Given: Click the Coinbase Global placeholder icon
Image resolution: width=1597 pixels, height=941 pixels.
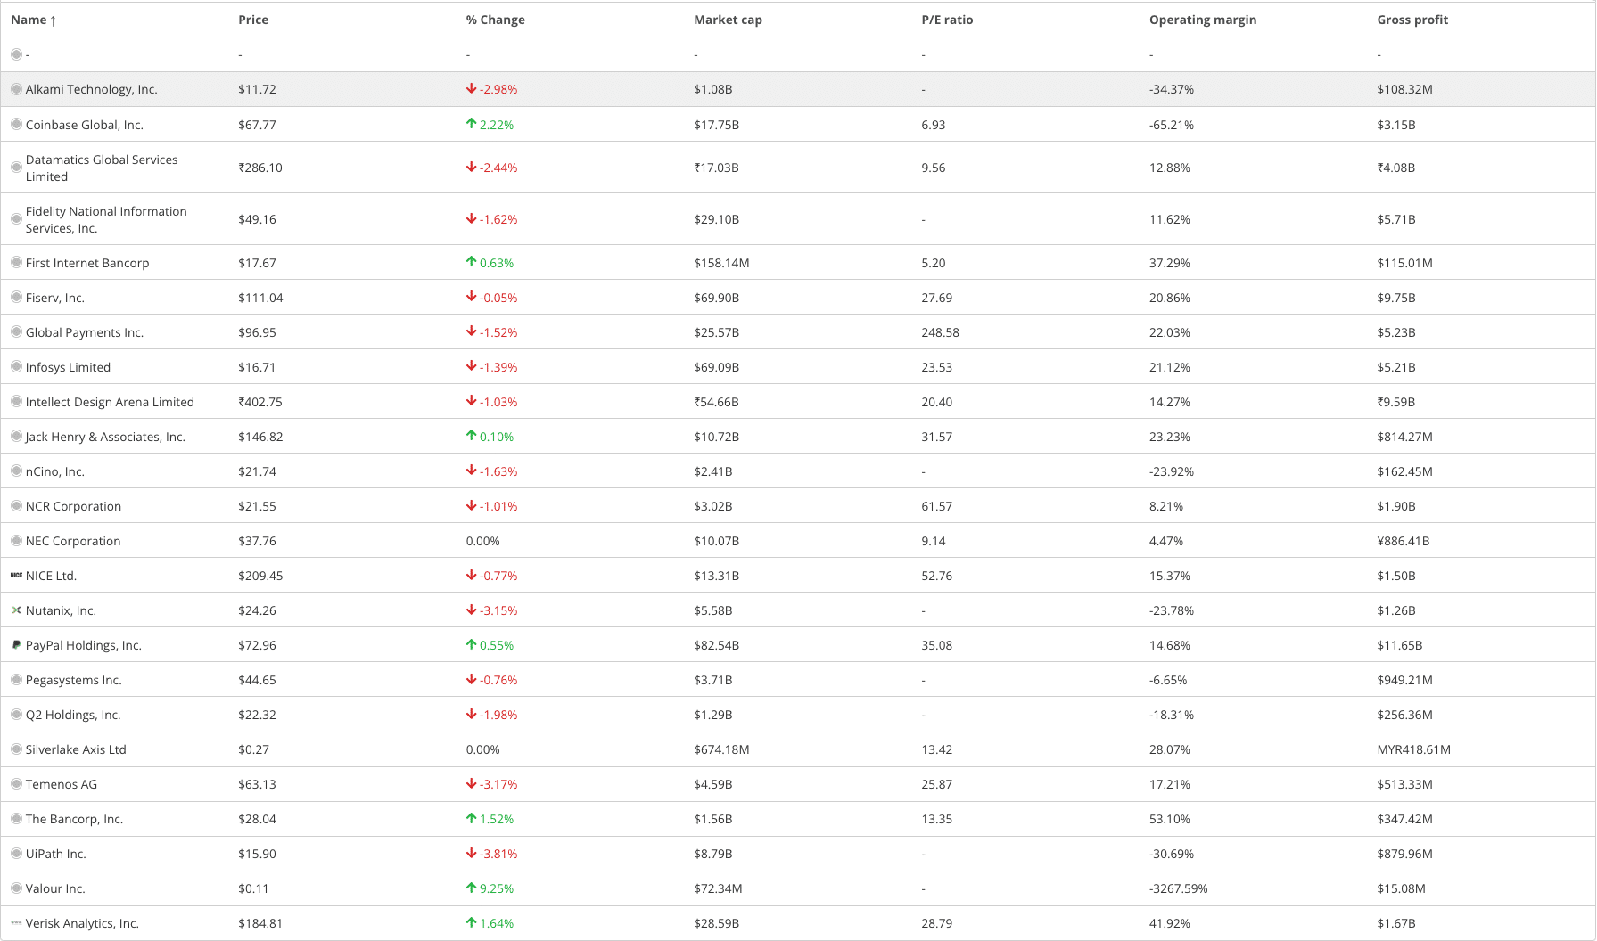Looking at the screenshot, I should click(16, 125).
